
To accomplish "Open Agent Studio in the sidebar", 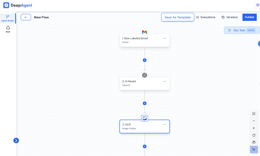I will coord(8,18).
